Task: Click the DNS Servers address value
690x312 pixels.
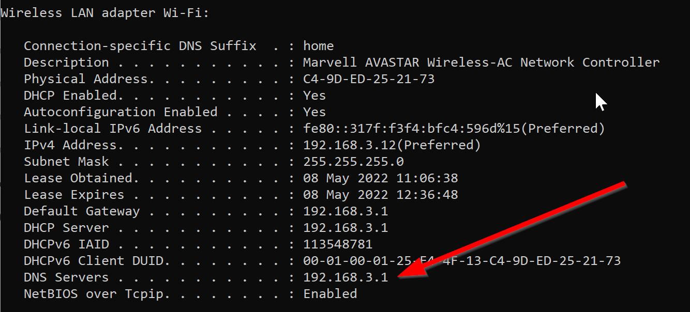Action: [x=346, y=277]
